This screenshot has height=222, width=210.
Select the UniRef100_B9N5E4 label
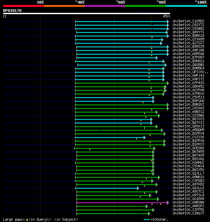[188, 69]
